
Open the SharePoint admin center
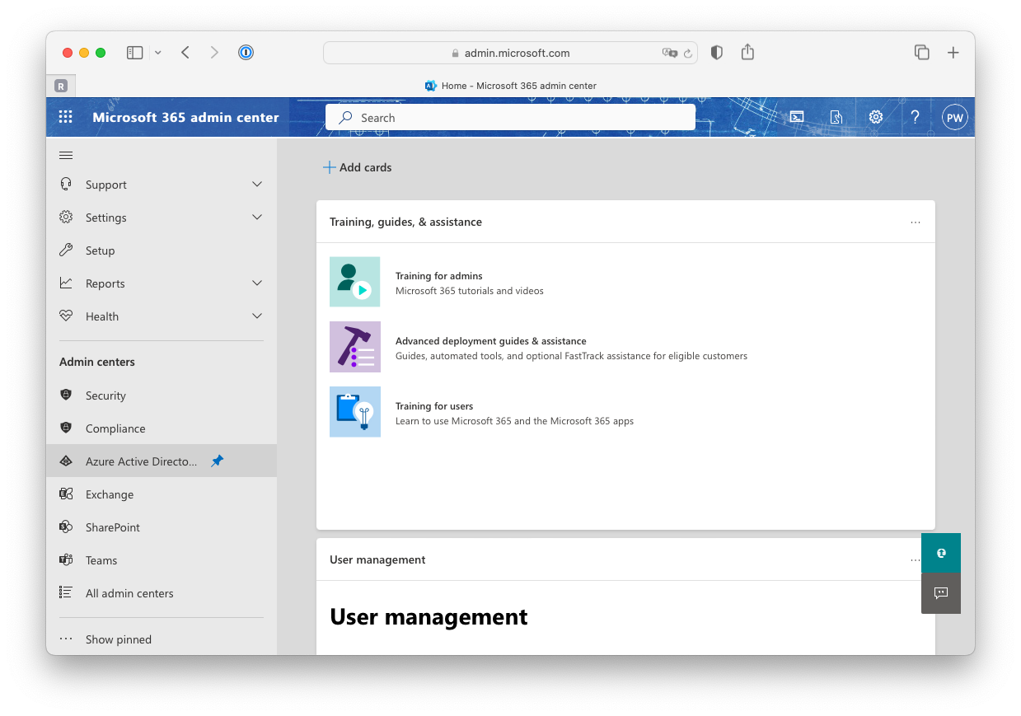(162, 527)
